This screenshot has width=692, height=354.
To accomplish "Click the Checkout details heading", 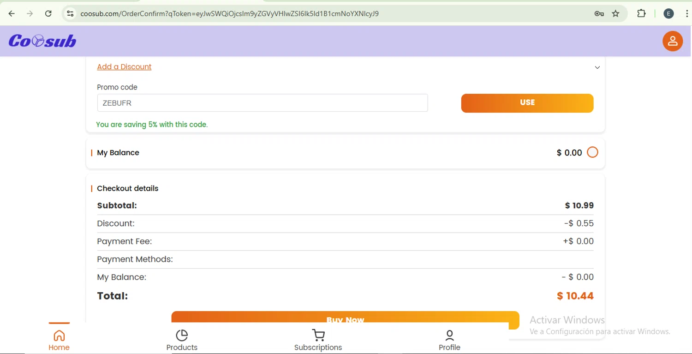I will coord(128,188).
